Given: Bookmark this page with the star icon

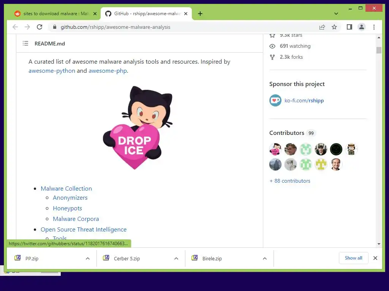Looking at the screenshot, I should tap(334, 27).
